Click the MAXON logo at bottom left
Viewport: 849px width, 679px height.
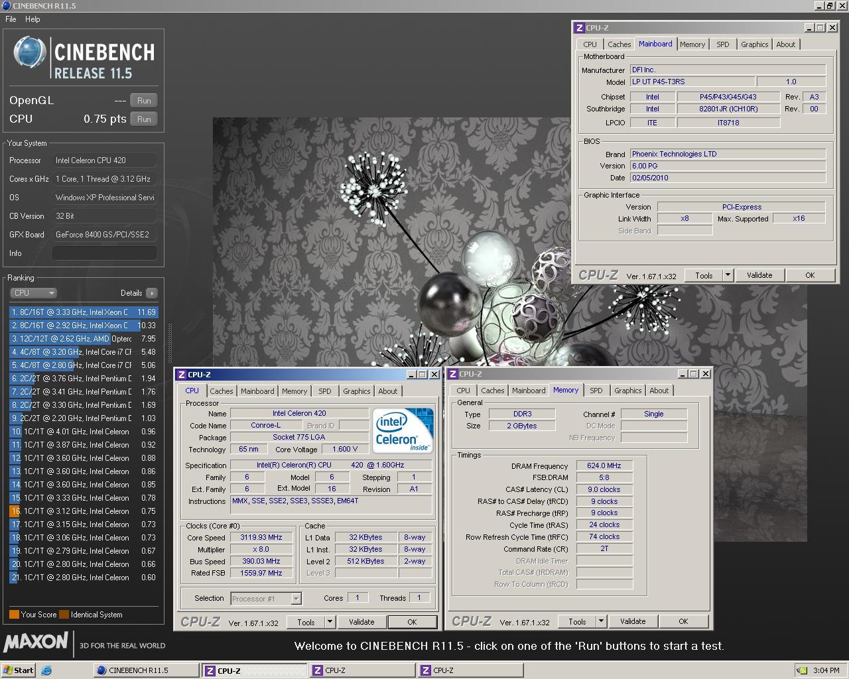[x=36, y=643]
